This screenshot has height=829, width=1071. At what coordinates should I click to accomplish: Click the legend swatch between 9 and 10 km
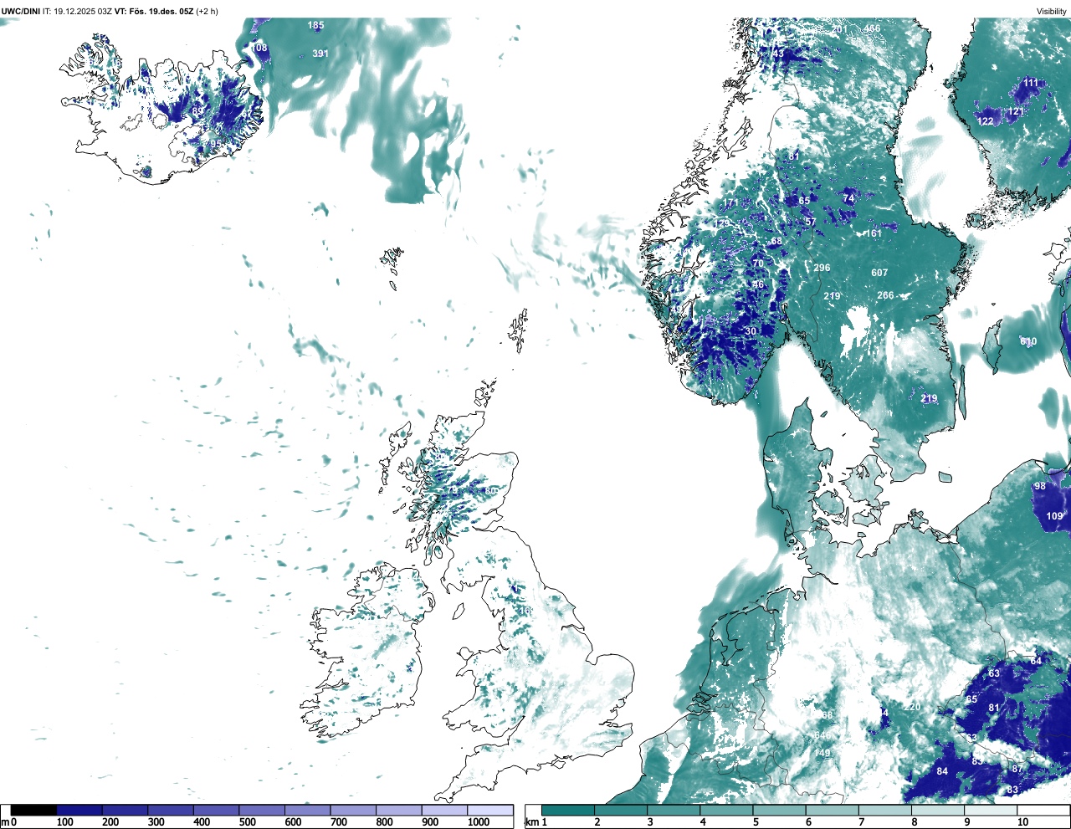point(992,810)
